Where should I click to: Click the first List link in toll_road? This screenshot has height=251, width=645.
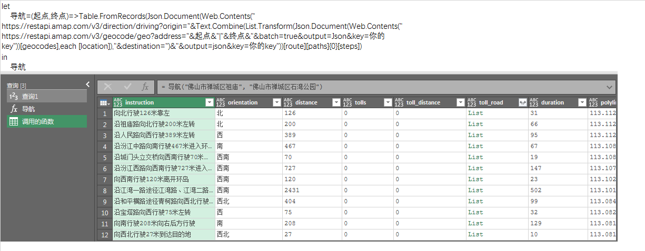(475, 113)
